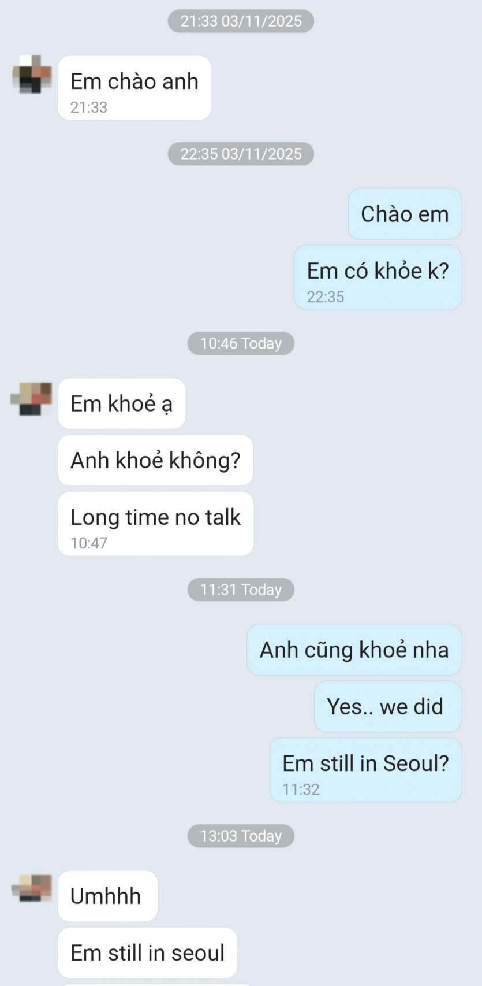Tap the "13:03 Today" time separator
The image size is (482, 986).
click(241, 836)
